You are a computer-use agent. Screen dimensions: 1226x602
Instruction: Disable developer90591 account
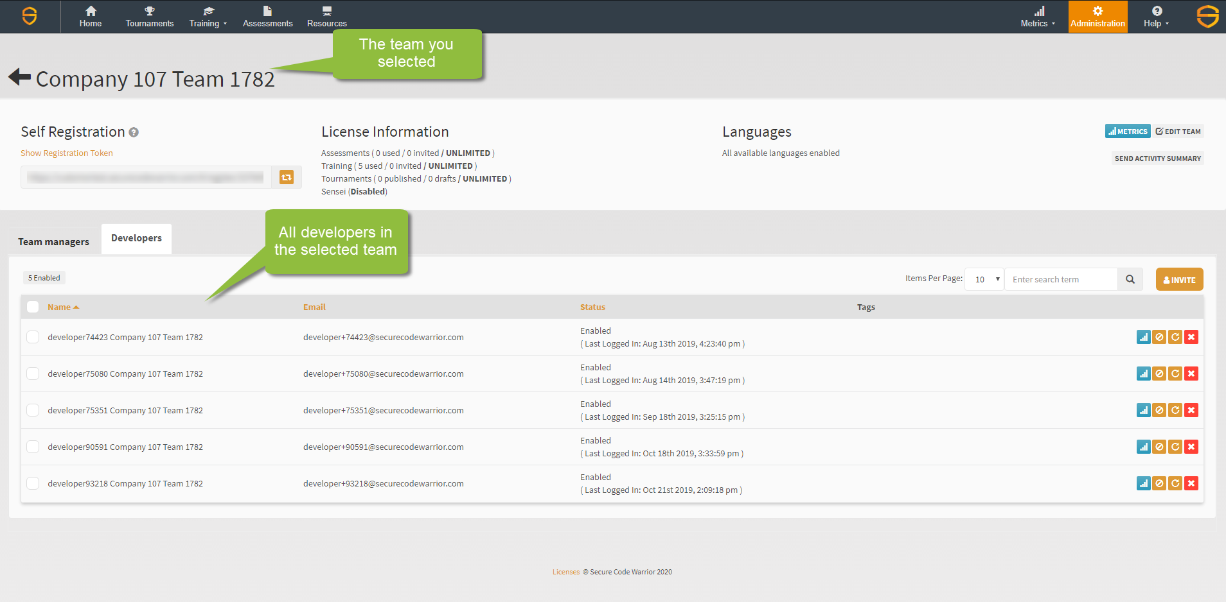click(1159, 447)
